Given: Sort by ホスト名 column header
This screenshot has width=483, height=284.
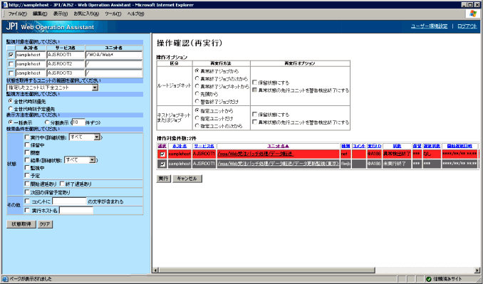Looking at the screenshot, I should point(180,146).
